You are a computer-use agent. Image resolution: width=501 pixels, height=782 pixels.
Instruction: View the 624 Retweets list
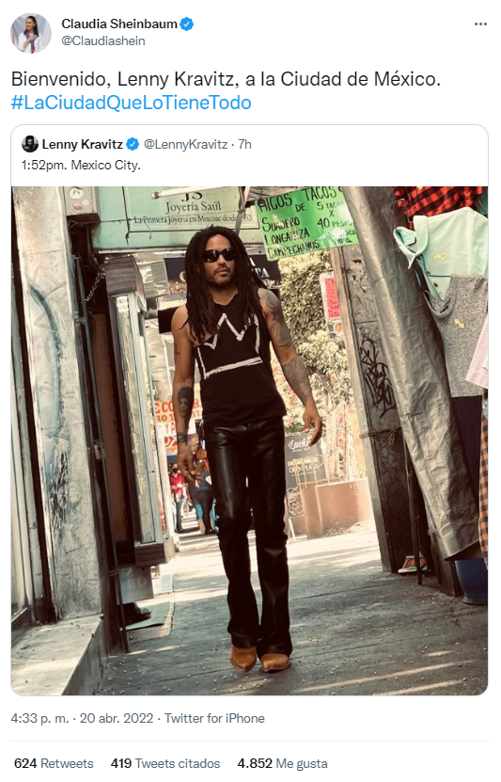click(x=54, y=763)
